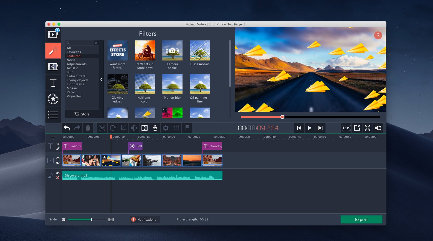Toggle title track link icon
The height and width of the screenshot is (241, 433).
coord(58,148)
